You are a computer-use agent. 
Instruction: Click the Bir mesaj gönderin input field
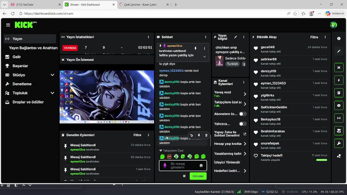[x=183, y=165]
